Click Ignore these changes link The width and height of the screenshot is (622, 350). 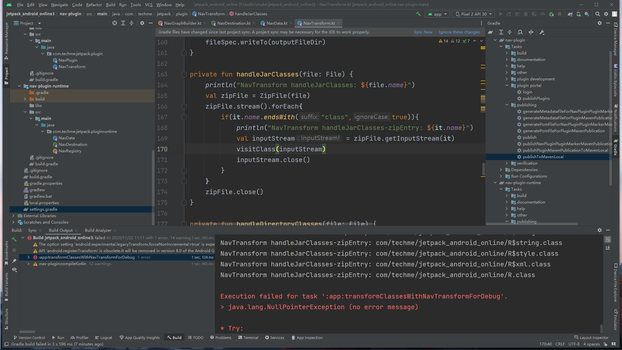(459, 32)
